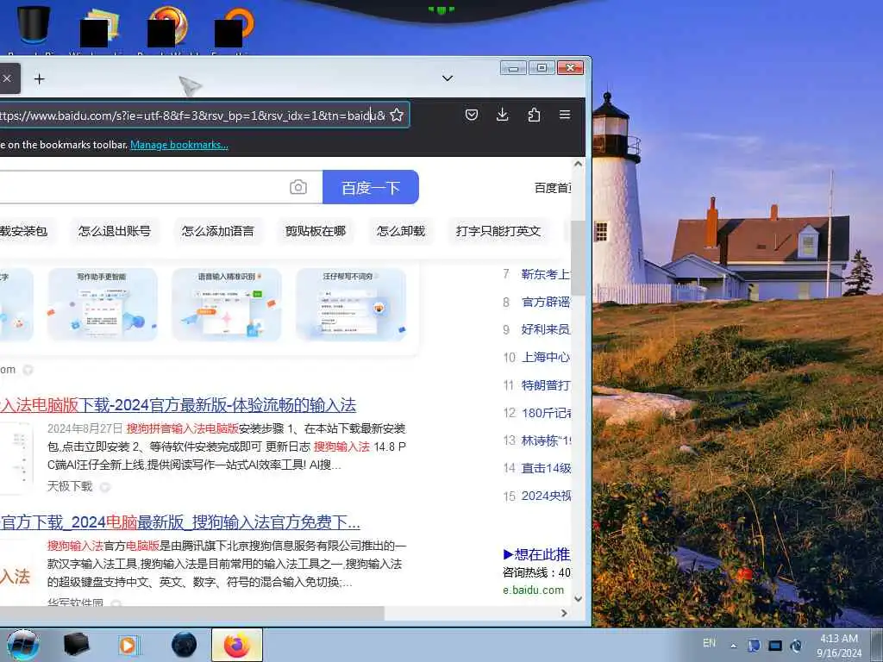The width and height of the screenshot is (883, 662).
Task: Open the clock showing 4:13 AM
Action: (839, 646)
